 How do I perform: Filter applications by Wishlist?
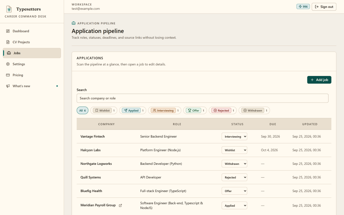pos(104,110)
